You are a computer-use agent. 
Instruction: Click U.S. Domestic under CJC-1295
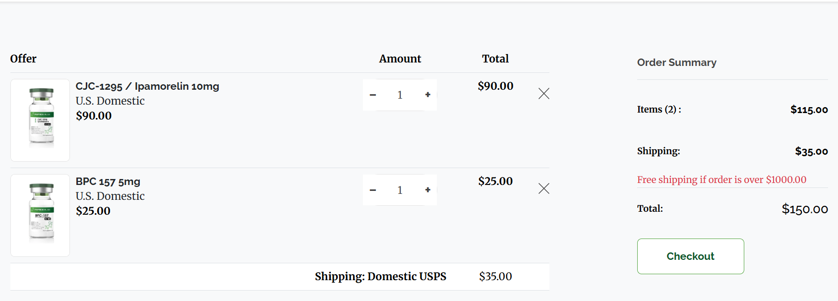[110, 101]
